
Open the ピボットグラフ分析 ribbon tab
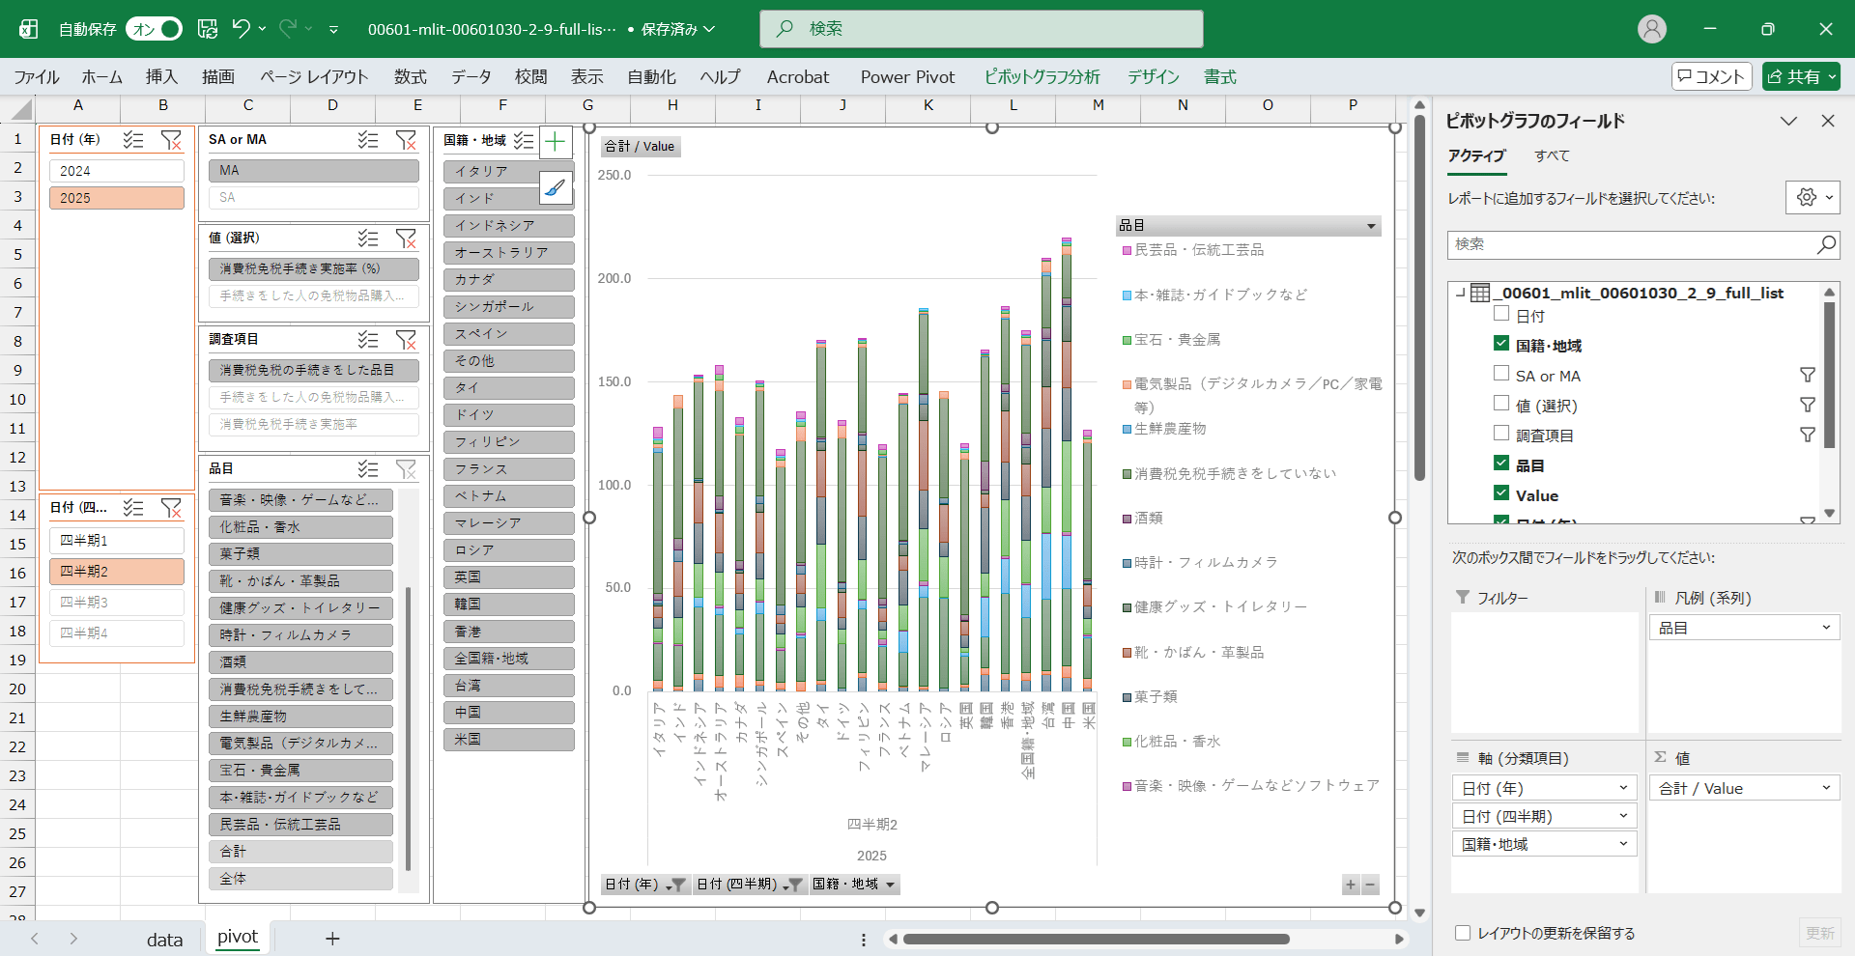[x=1042, y=77]
